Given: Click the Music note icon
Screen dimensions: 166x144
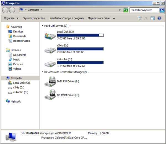Looking at the screenshot, I should tap(10, 59).
